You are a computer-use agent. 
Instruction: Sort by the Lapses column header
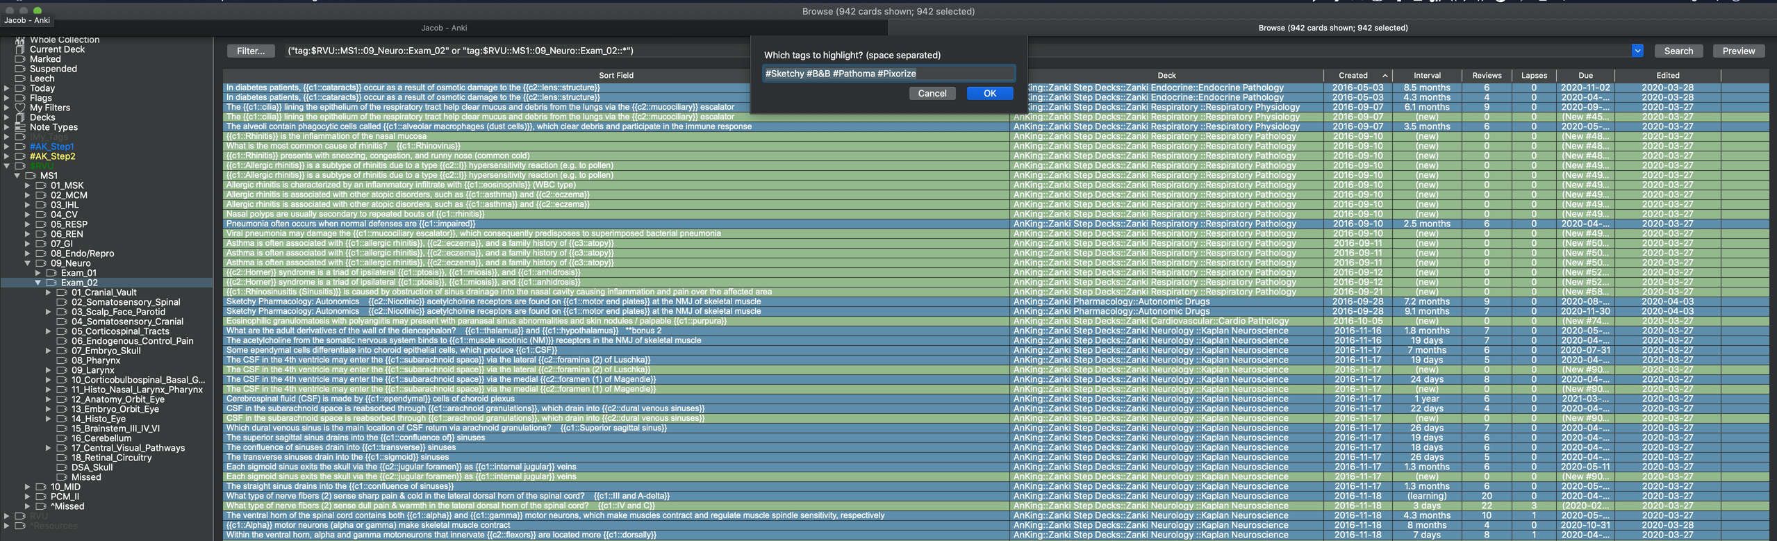(x=1534, y=76)
